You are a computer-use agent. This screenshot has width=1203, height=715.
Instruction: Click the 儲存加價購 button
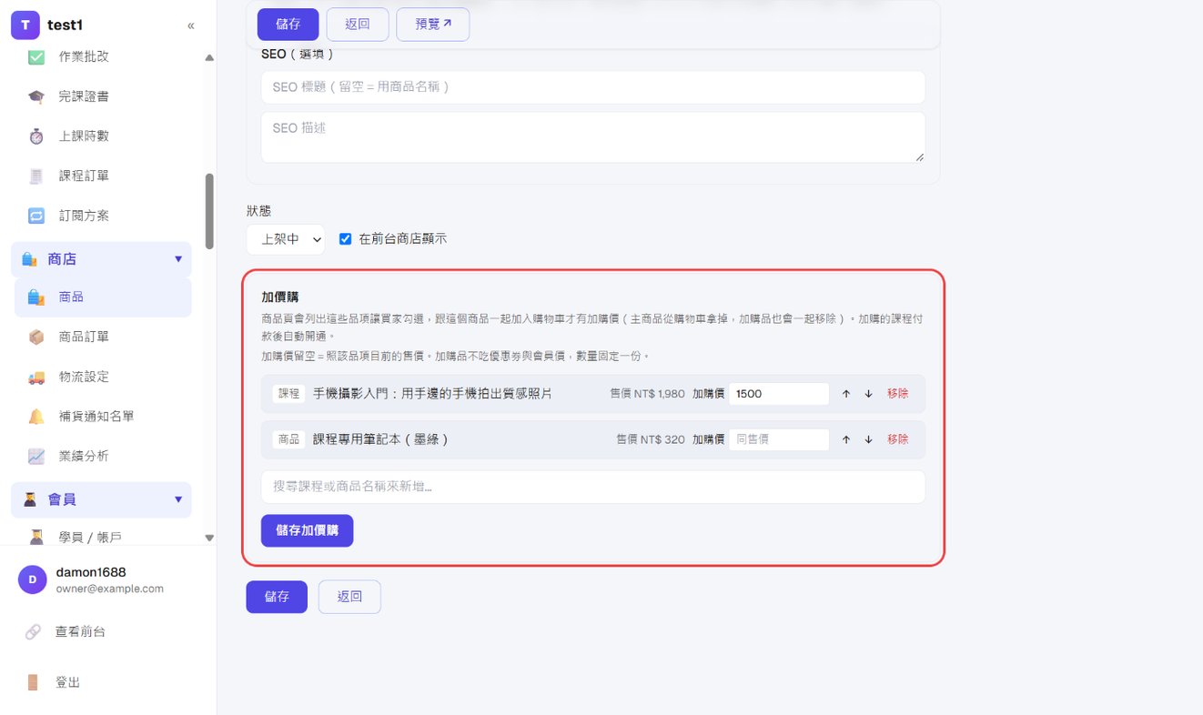pos(307,530)
